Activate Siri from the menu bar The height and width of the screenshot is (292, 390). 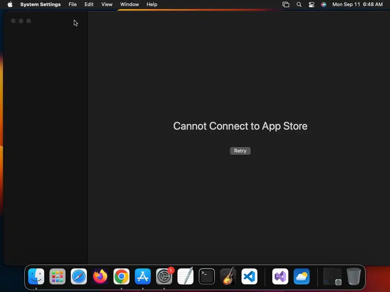click(324, 5)
